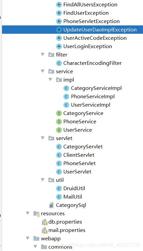This screenshot has height=251, width=143.
Task: Click the FindAllUsersException exception class icon
Action: [x=59, y=5]
